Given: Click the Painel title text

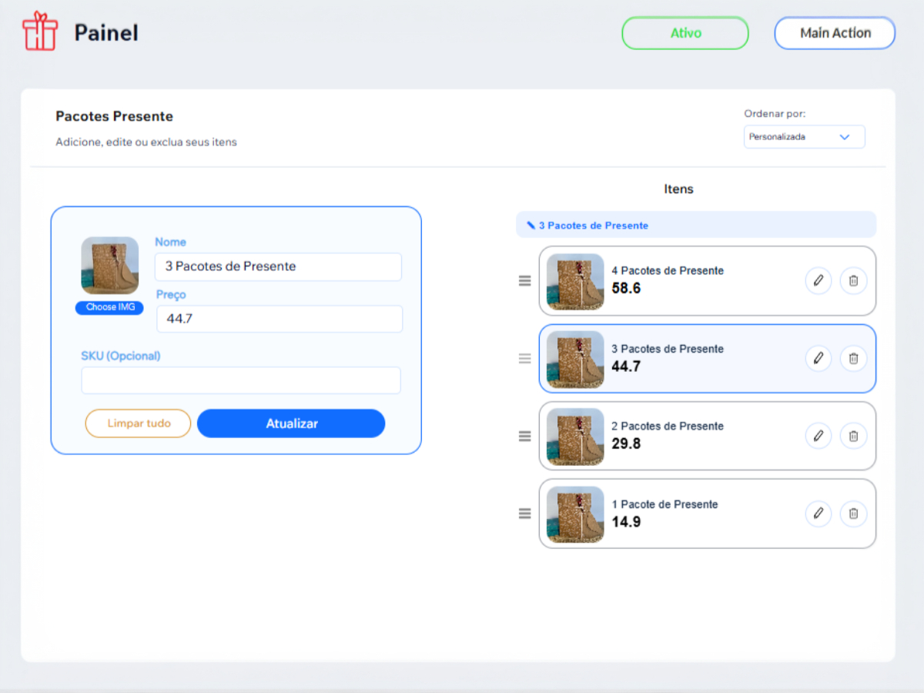Looking at the screenshot, I should pos(106,33).
